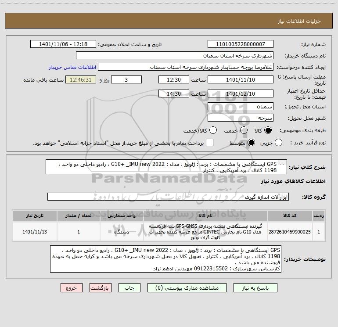Image resolution: width=338 pixels, height=327 pixels.
Task: Click item code 287261046990025 cell
Action: (290, 232)
